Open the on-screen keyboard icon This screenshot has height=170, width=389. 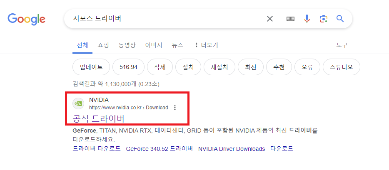pyautogui.click(x=291, y=19)
